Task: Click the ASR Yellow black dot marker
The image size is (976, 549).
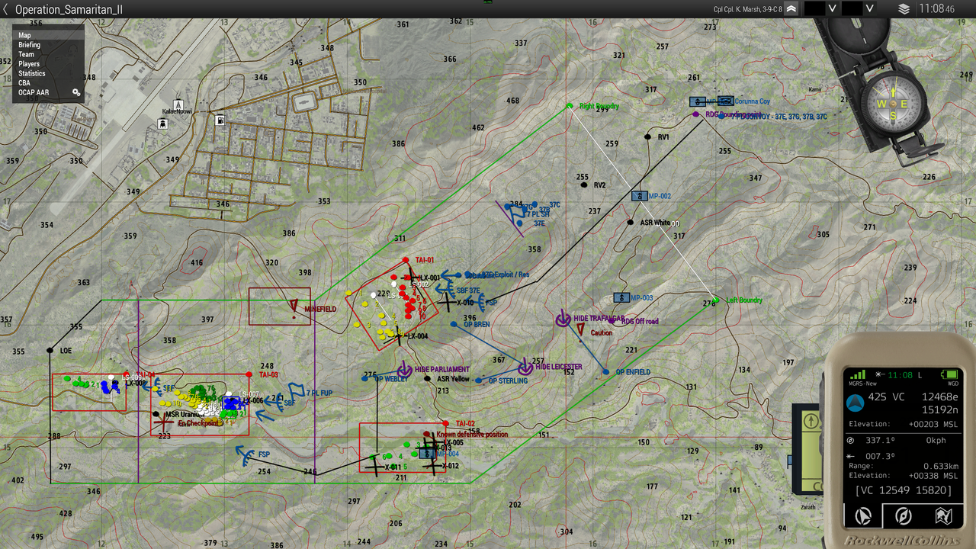Action: click(428, 378)
